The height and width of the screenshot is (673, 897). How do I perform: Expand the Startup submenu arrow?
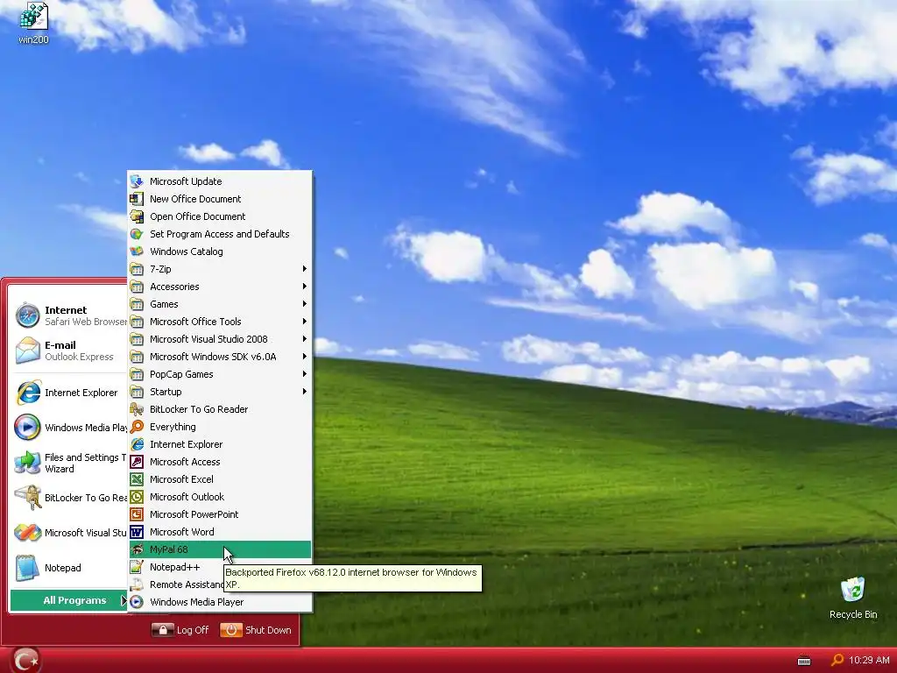pyautogui.click(x=304, y=392)
